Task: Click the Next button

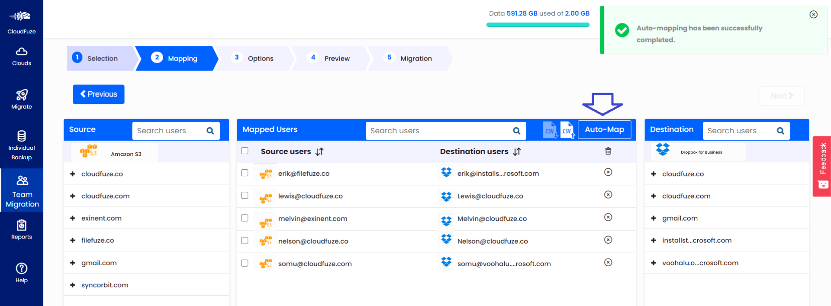Action: pyautogui.click(x=782, y=96)
